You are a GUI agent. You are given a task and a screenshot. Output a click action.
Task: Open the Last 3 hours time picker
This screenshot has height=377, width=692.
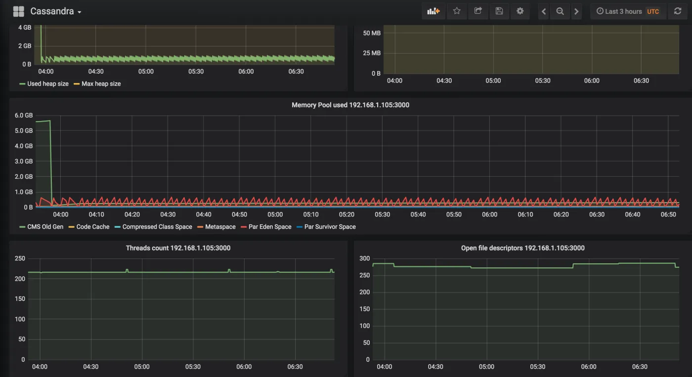coord(628,11)
